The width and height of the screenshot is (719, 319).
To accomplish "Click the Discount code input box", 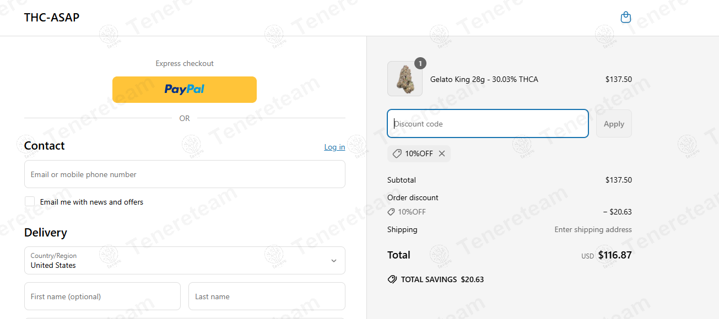I will [x=488, y=124].
